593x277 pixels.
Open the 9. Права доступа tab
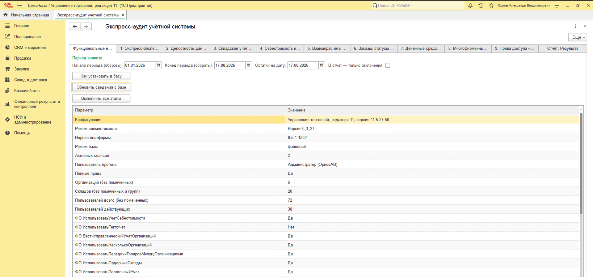[515, 48]
